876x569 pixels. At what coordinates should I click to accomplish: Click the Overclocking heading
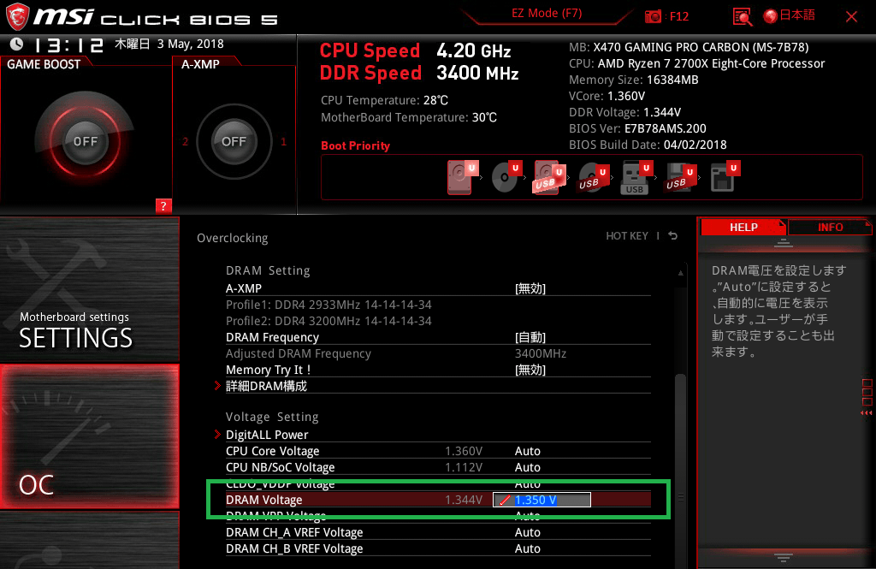pos(233,238)
